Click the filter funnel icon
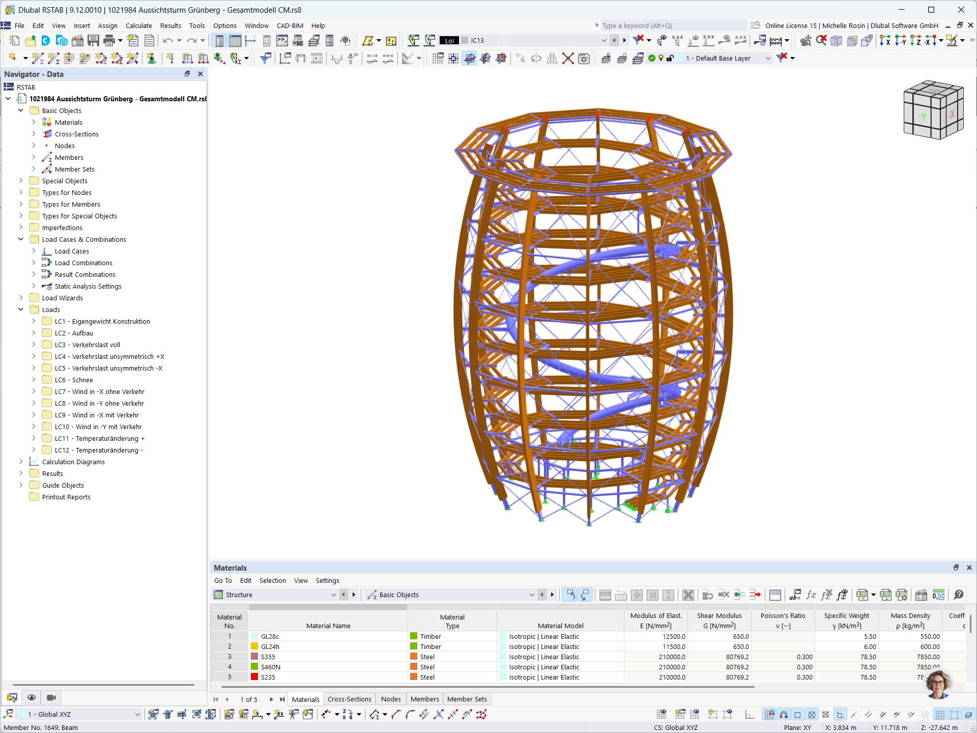 [265, 59]
